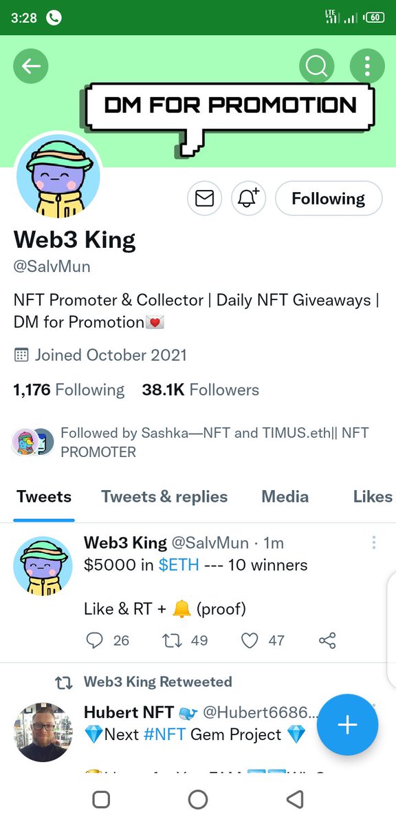
Task: Switch to the Media tab
Action: coord(285,497)
